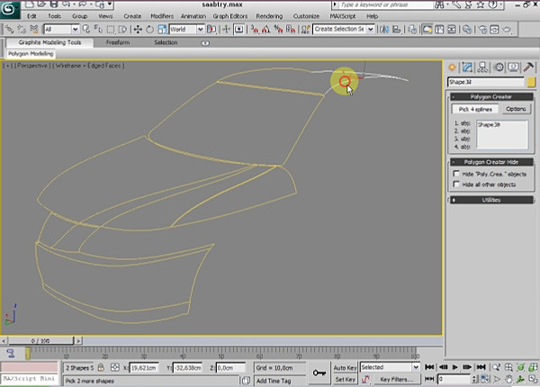The image size is (540, 387).
Task: Toggle the Percent Snap icon
Action: 278,30
